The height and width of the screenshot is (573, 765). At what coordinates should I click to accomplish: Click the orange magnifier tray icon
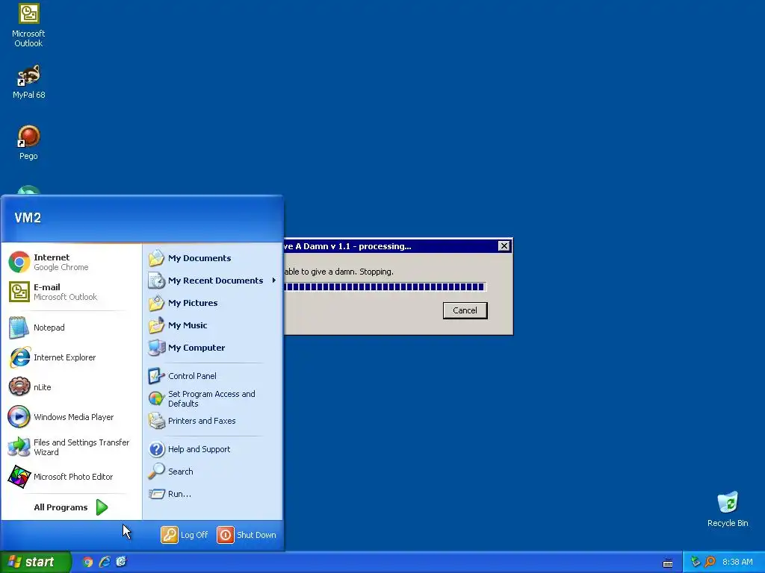(710, 562)
